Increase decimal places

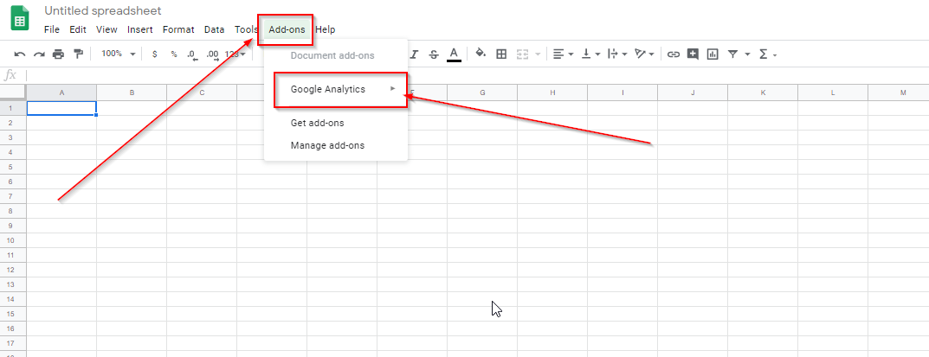(213, 54)
